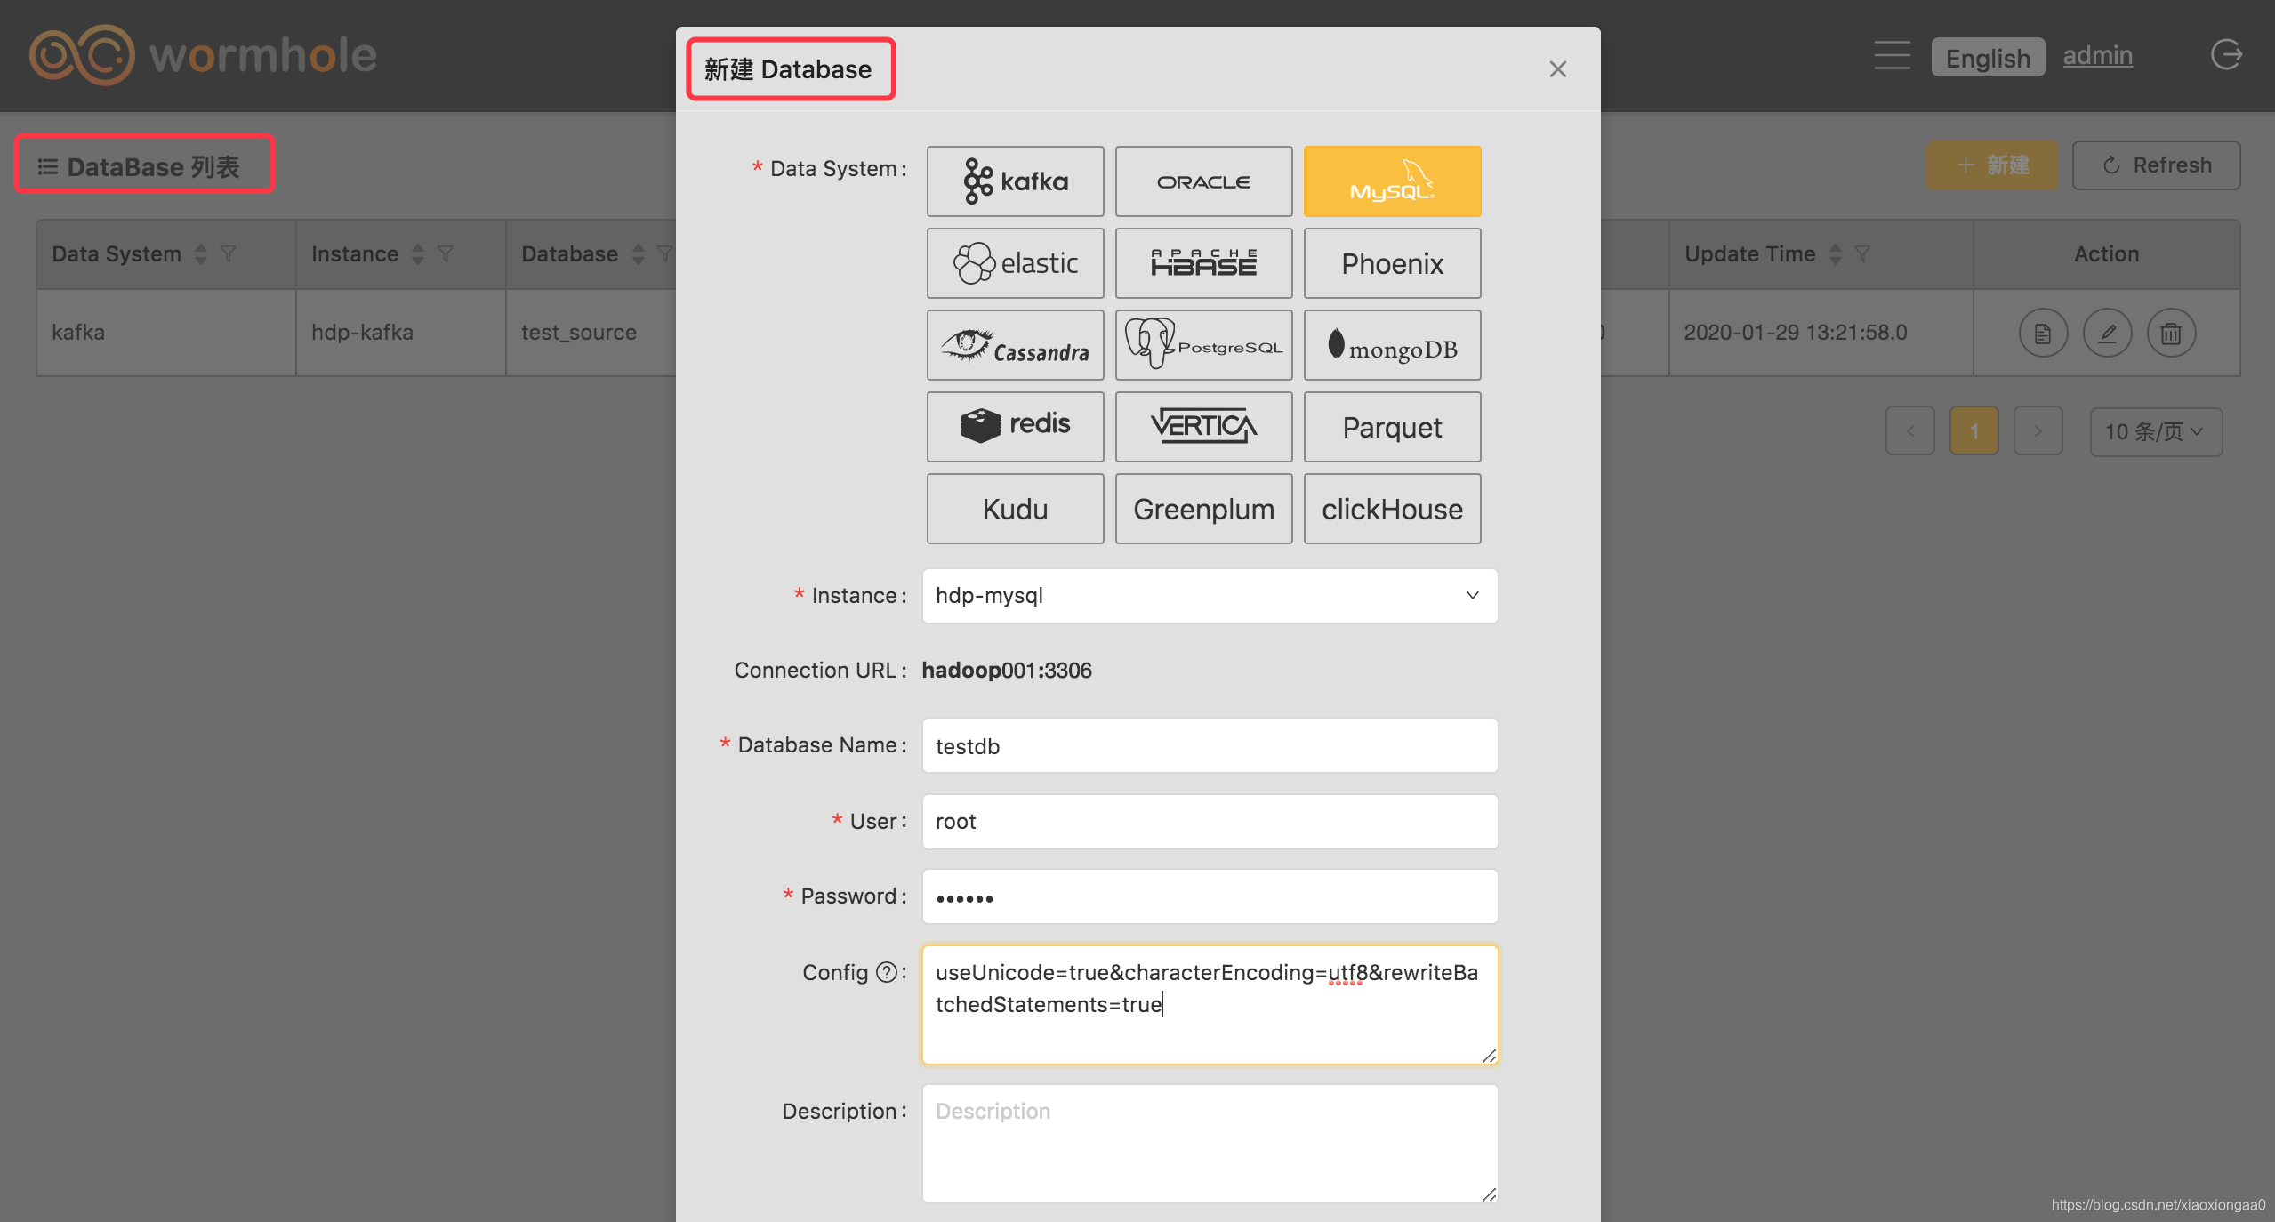Click the view details icon for kafka row

2043,333
